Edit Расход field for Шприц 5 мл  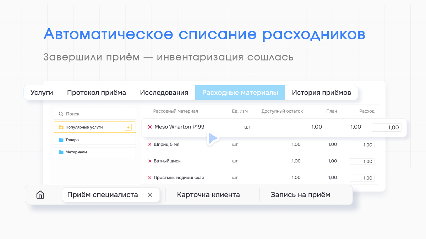362,145
